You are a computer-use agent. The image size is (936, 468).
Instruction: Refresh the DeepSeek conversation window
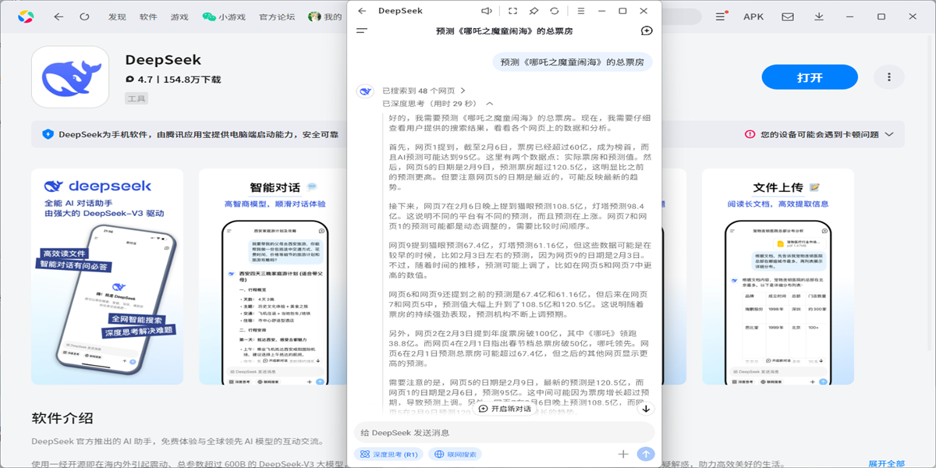(x=555, y=11)
